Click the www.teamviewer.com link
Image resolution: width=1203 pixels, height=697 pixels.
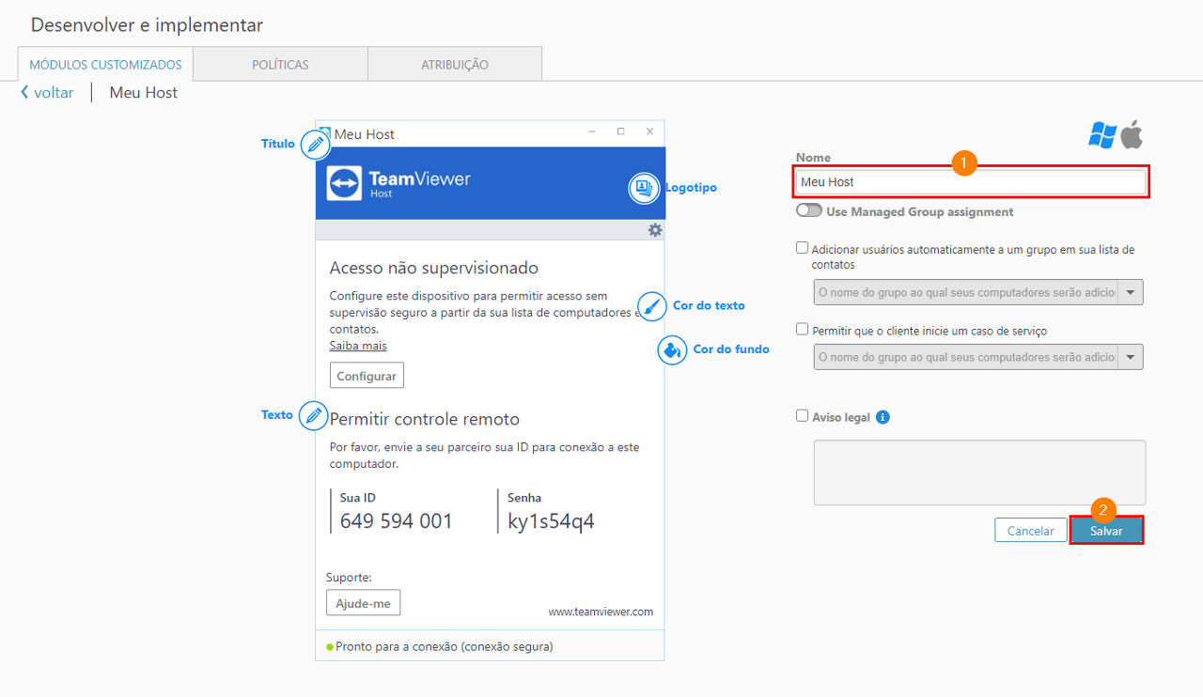point(601,612)
